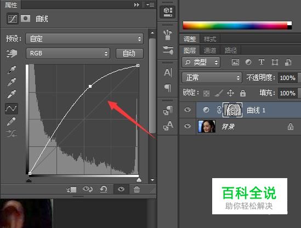
Task: Toggle lock transparent pixels
Action: click(x=206, y=93)
